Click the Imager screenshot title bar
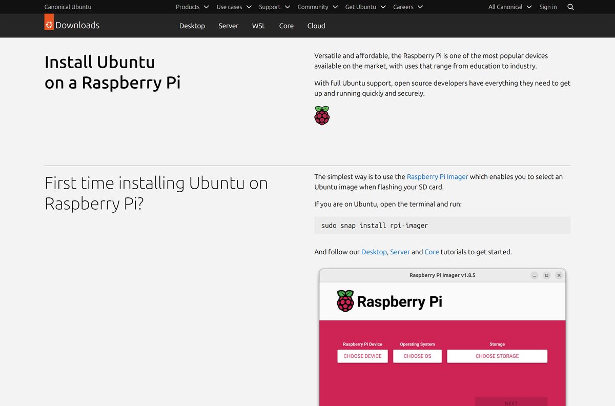Screen dimensions: 615x406 (442, 275)
